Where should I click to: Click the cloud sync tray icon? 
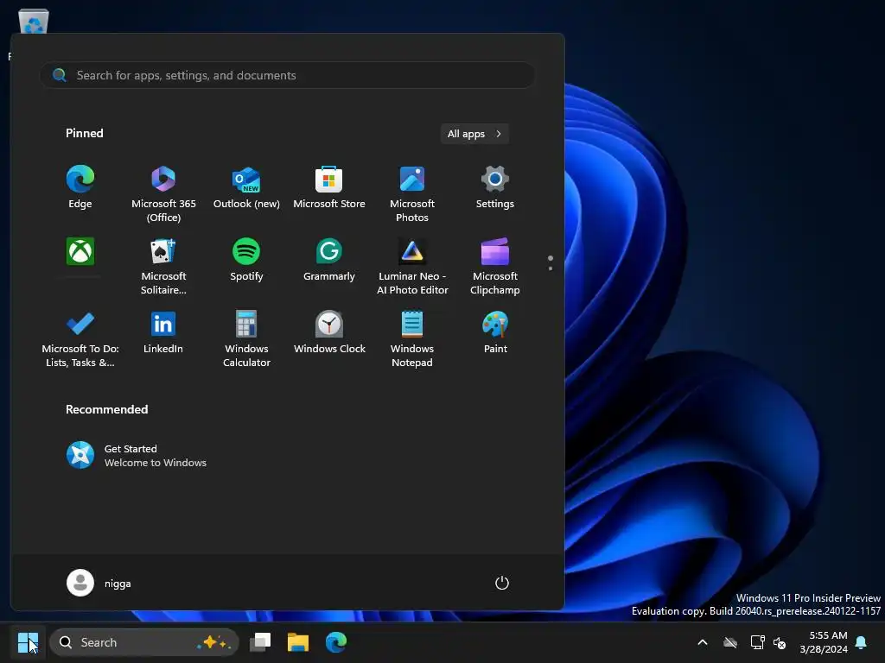(729, 642)
